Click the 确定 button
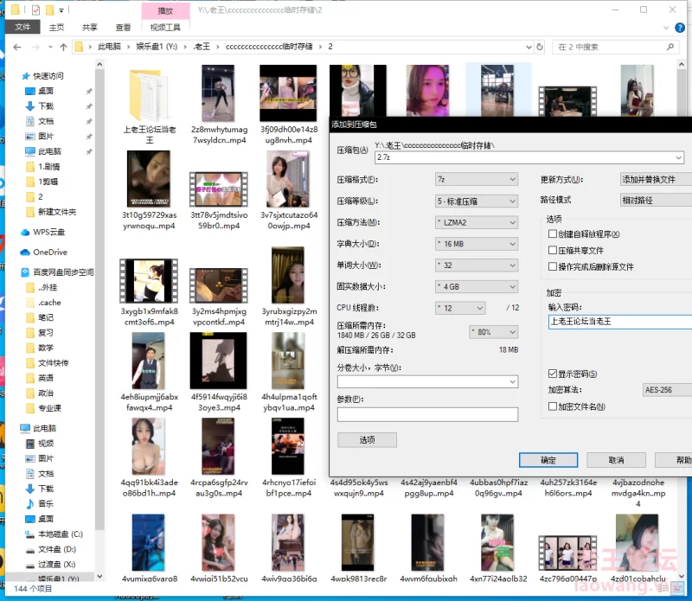 coord(548,460)
